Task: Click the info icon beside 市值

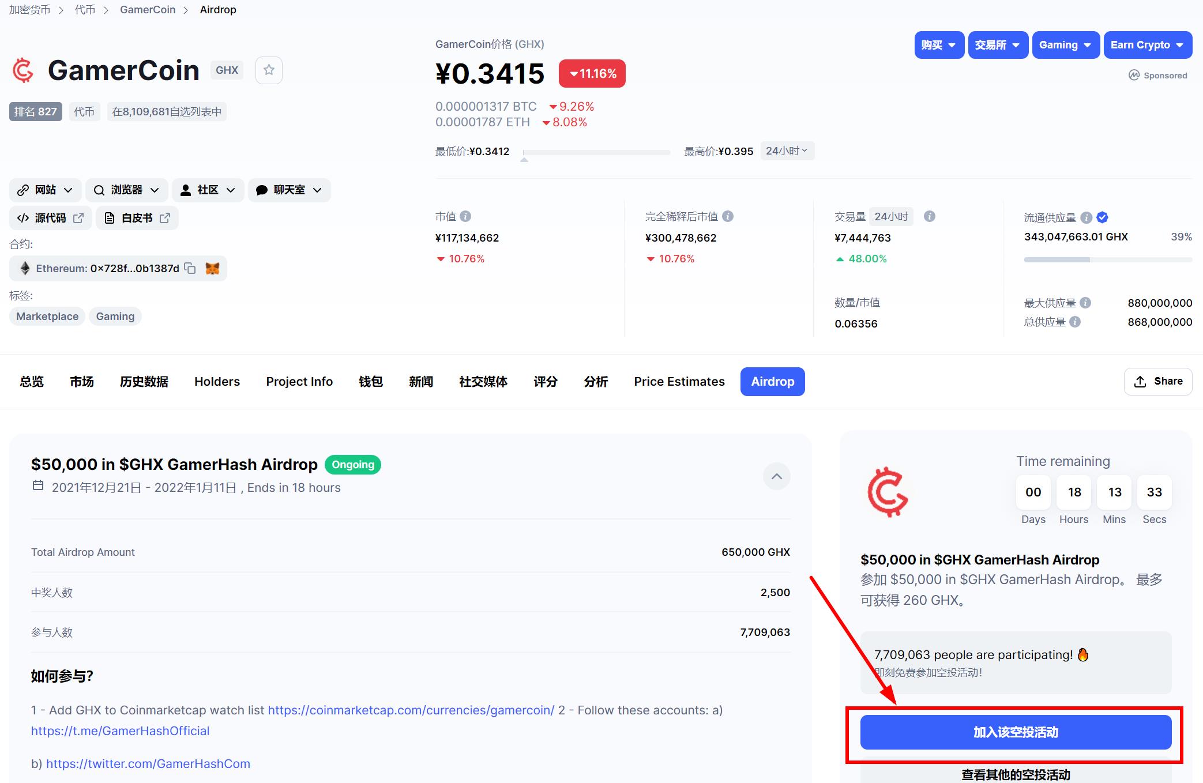Action: pos(465,216)
